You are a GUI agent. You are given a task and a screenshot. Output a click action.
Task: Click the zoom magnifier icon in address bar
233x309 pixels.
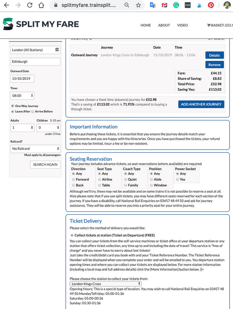pos(127,5)
